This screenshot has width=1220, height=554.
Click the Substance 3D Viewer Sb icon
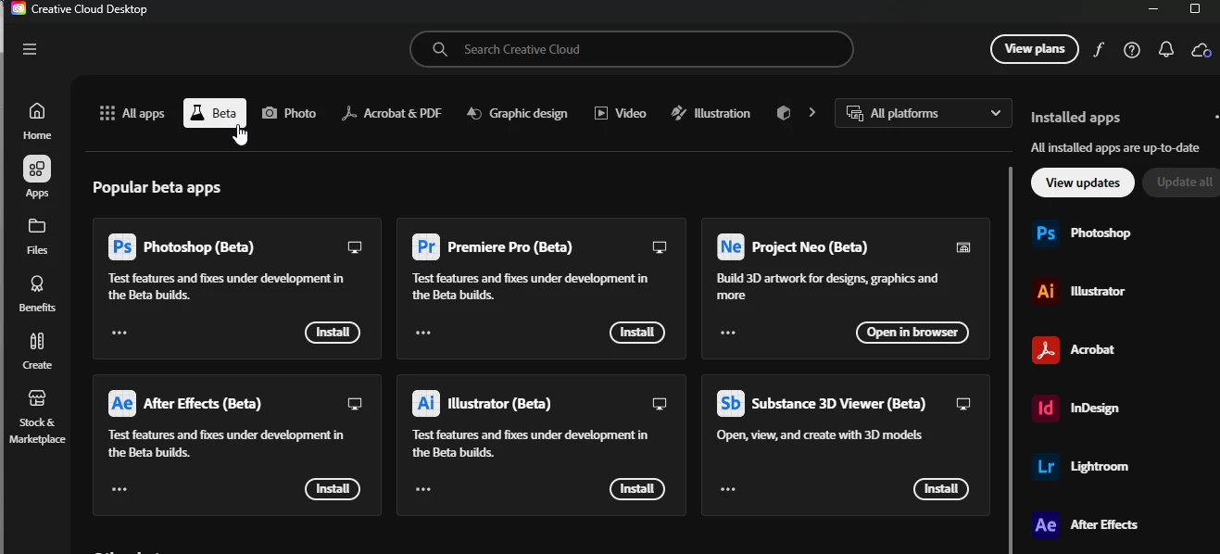click(731, 404)
